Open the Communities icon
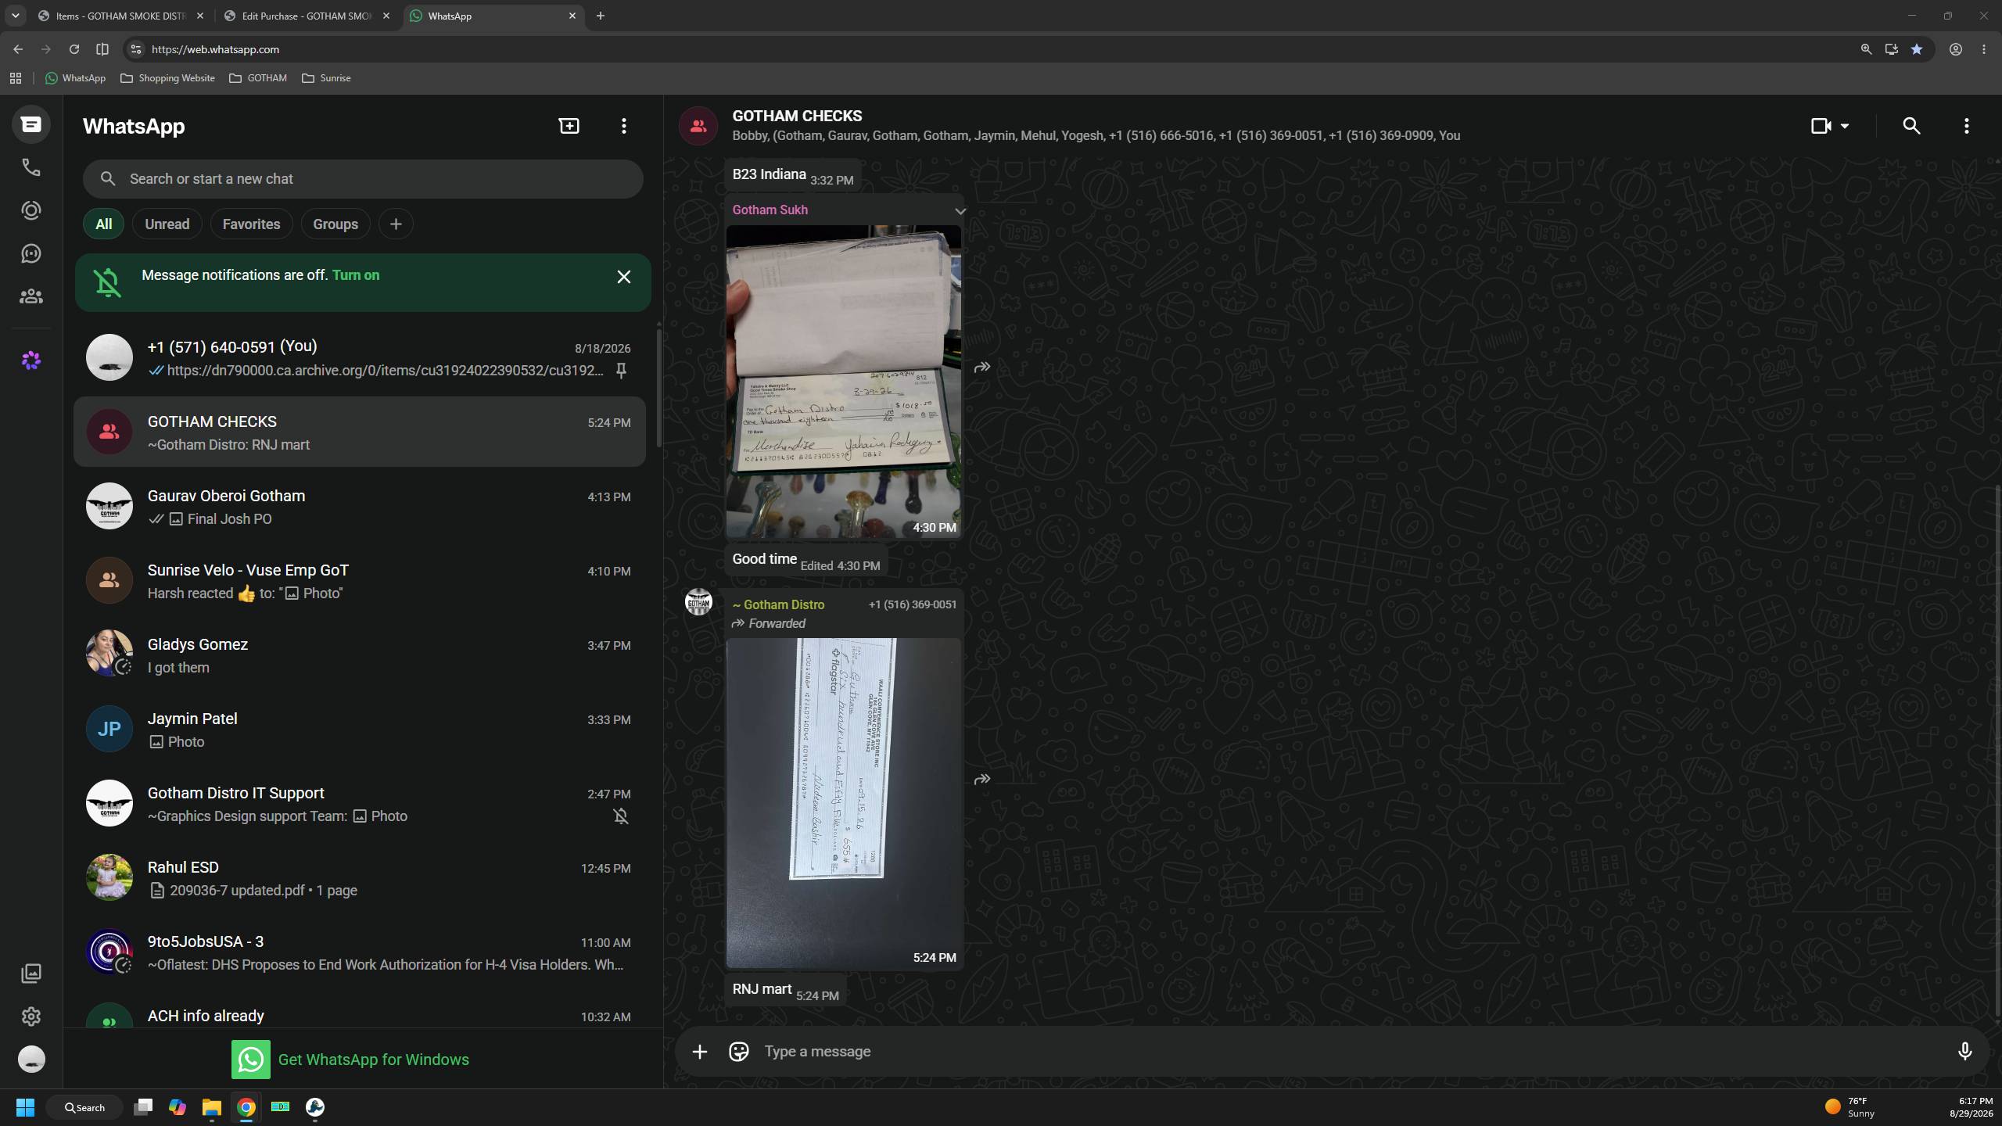 point(30,296)
